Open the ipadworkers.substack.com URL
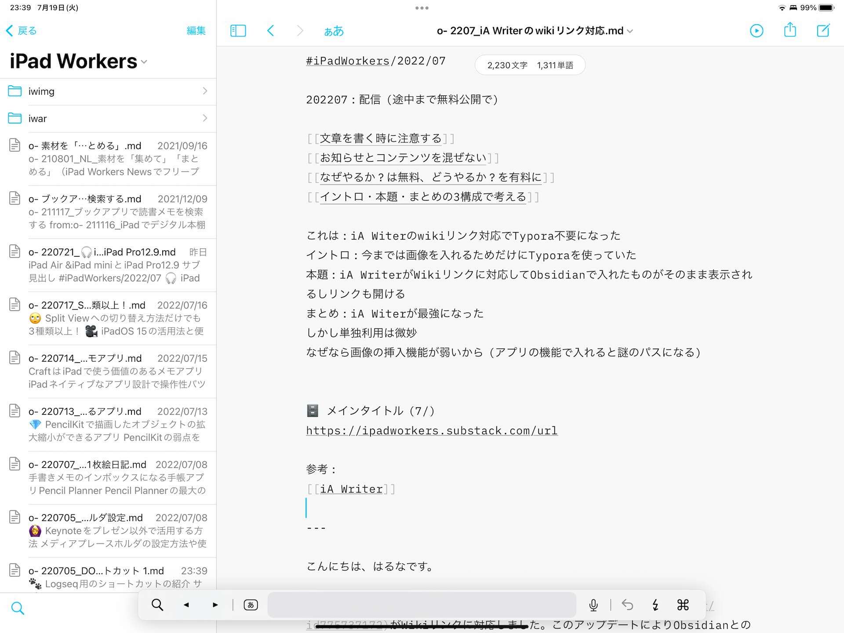Viewport: 844px width, 633px height. coord(432,431)
